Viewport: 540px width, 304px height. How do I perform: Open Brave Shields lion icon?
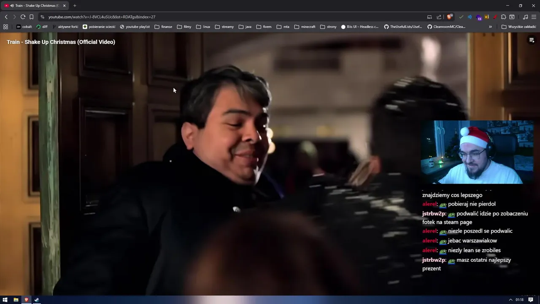450,16
